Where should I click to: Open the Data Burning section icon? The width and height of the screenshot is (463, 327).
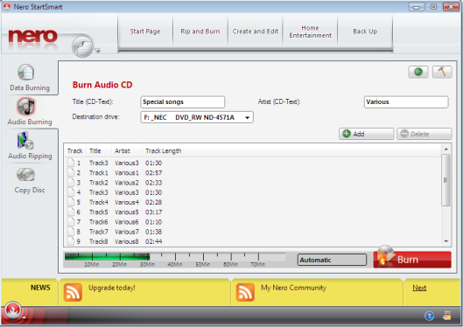point(26,73)
